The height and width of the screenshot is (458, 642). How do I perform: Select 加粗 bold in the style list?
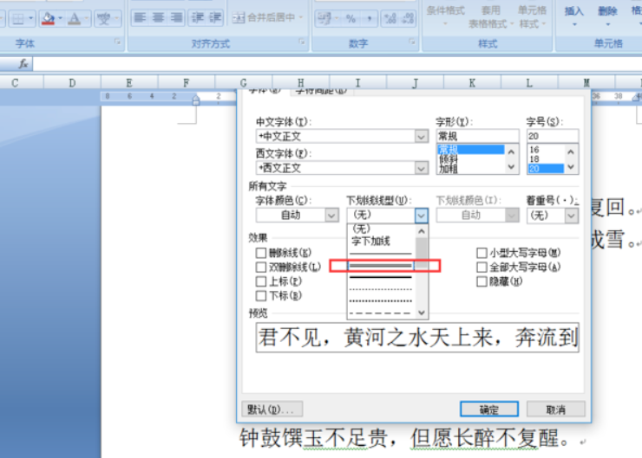point(448,169)
